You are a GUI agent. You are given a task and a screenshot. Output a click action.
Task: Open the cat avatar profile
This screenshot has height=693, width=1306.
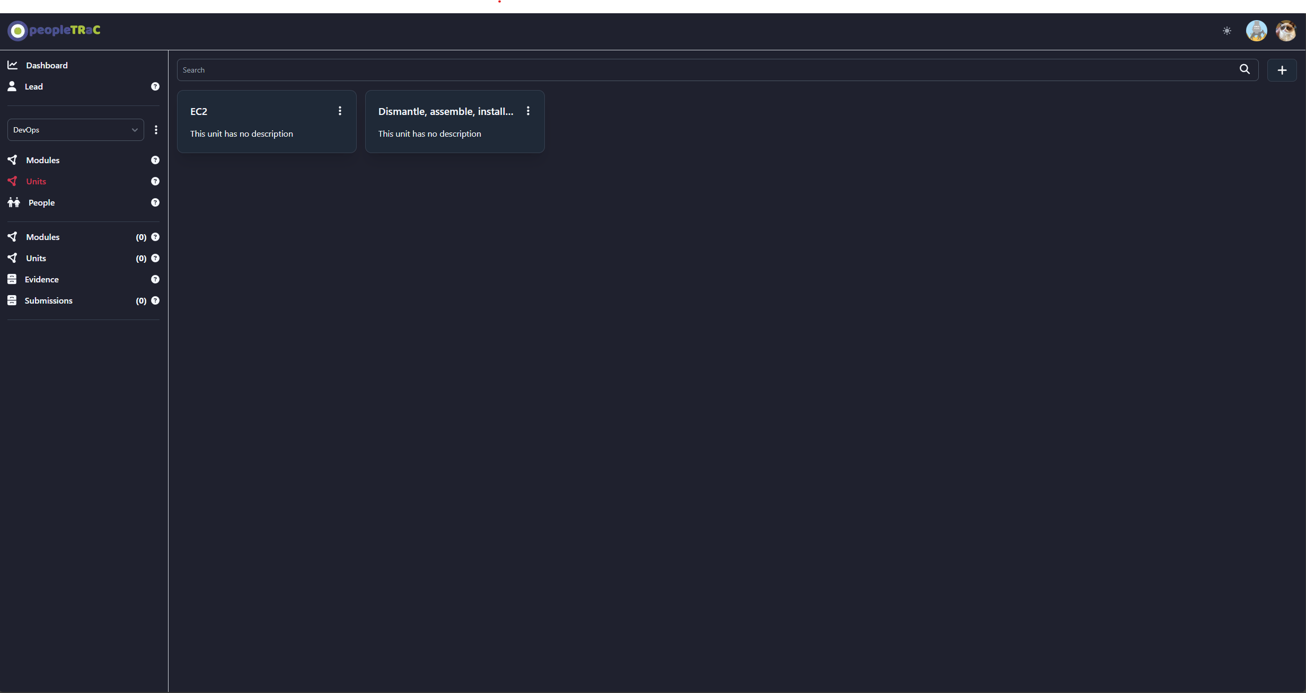(x=1286, y=31)
